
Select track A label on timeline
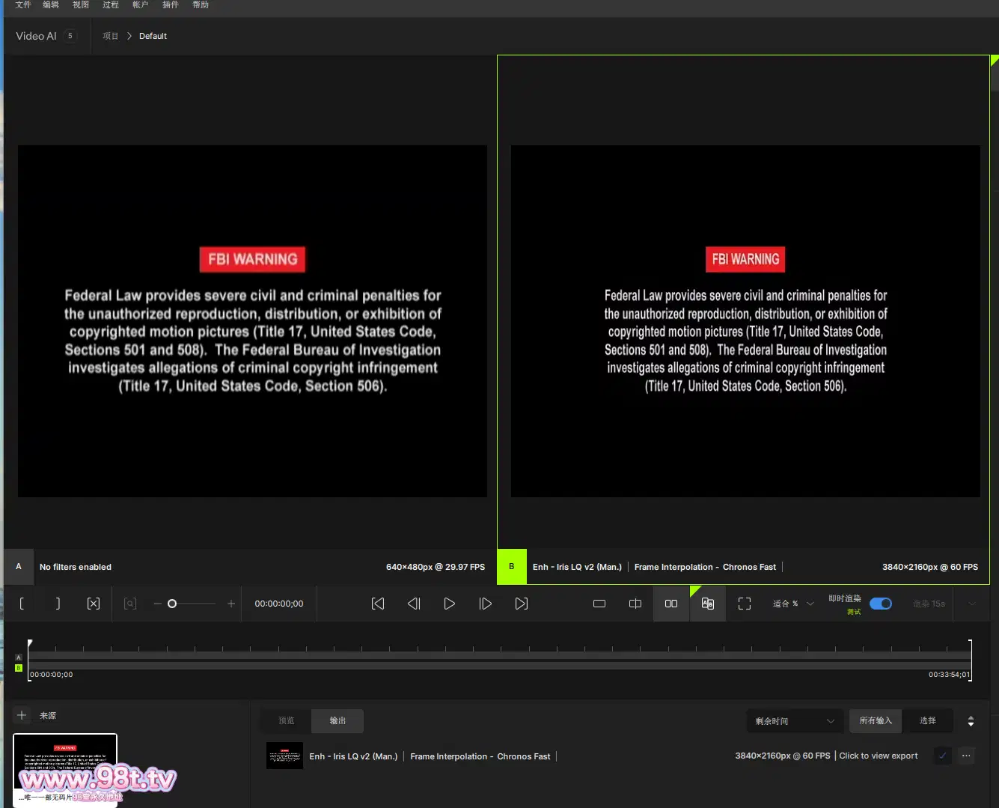[19, 657]
